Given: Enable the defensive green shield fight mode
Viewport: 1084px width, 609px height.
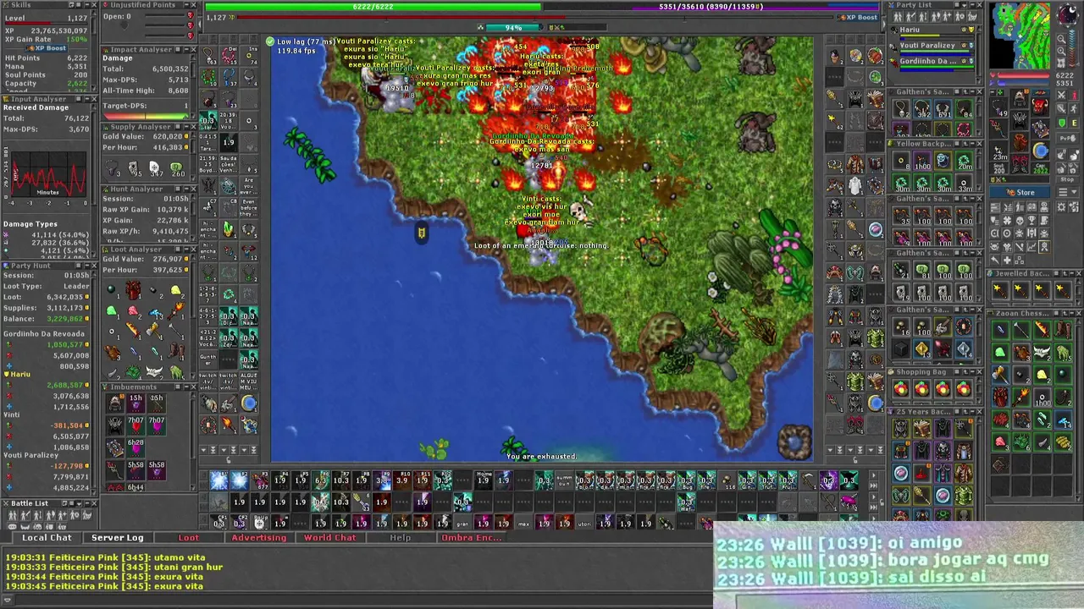Looking at the screenshot, I should pyautogui.click(x=1061, y=123).
